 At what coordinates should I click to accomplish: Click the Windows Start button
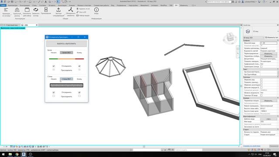click(x=3, y=154)
